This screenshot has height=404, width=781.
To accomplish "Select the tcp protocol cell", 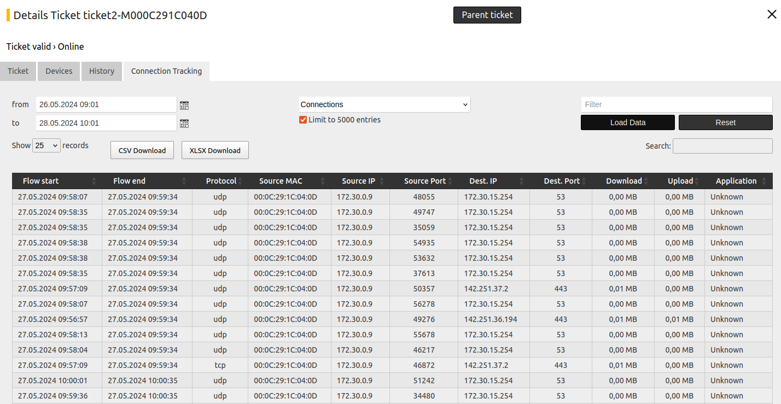I will (220, 365).
